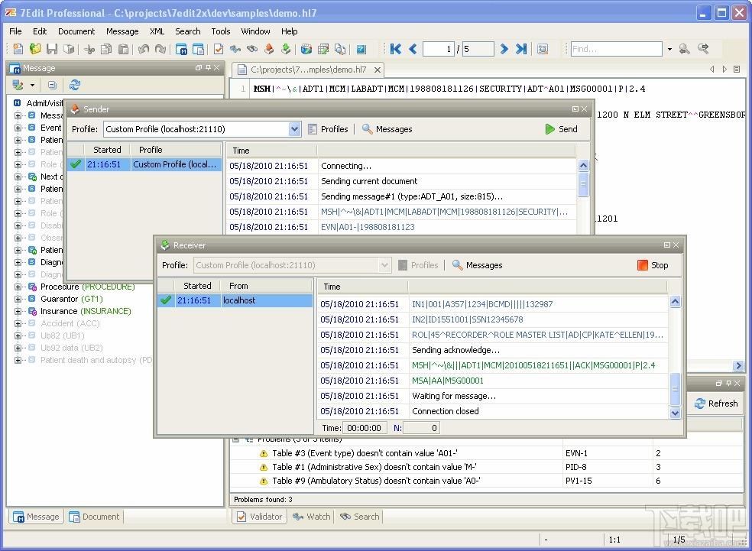Click the help book toolbar icon
This screenshot has height=551, width=752.
tap(361, 49)
